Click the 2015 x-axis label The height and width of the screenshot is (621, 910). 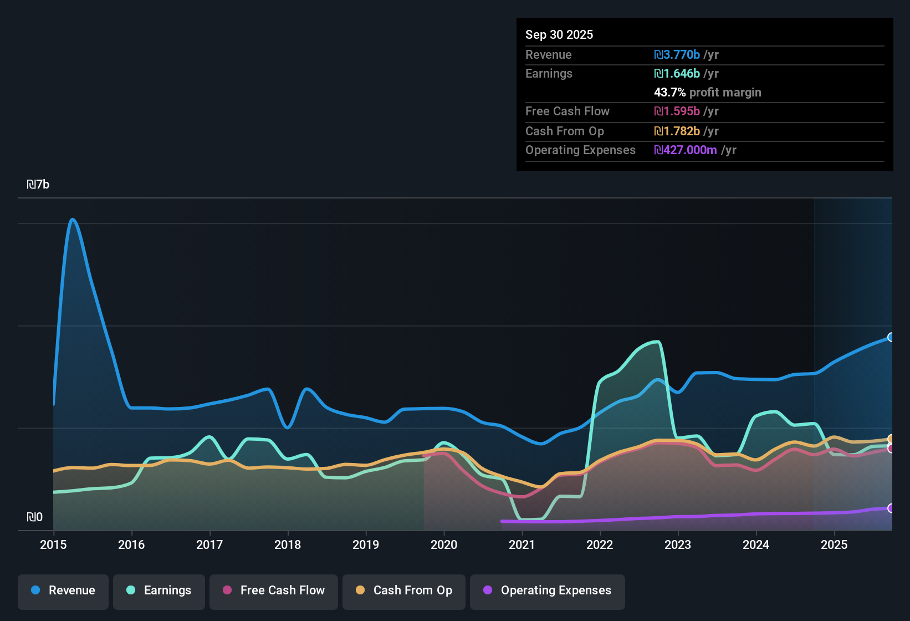[x=53, y=545]
